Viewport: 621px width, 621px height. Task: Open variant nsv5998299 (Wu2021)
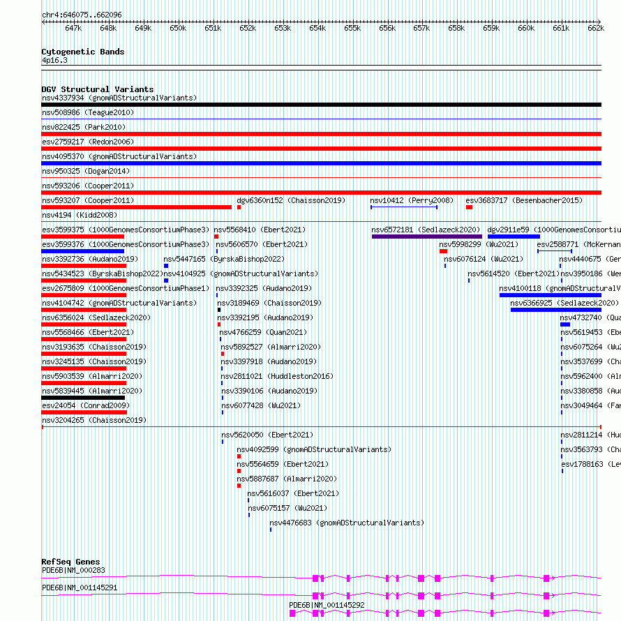tap(479, 244)
